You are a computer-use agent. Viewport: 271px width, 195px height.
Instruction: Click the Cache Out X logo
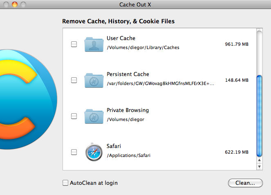point(28,99)
